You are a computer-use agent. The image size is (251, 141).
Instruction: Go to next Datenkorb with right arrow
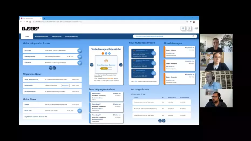click(121, 65)
